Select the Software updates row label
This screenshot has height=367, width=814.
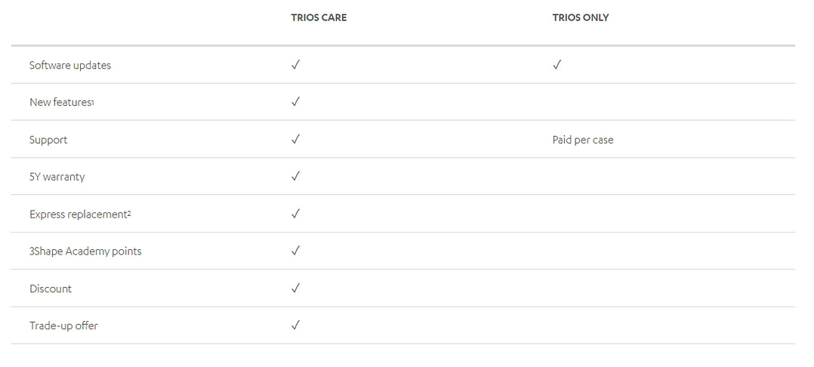(x=70, y=66)
